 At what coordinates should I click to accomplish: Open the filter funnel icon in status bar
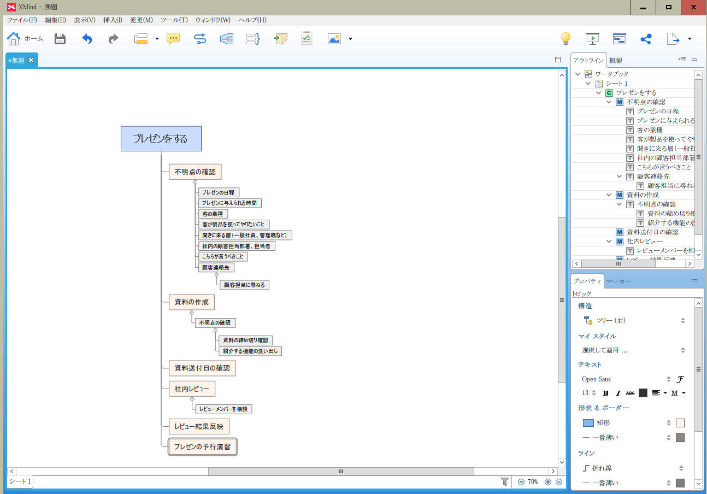click(x=505, y=482)
